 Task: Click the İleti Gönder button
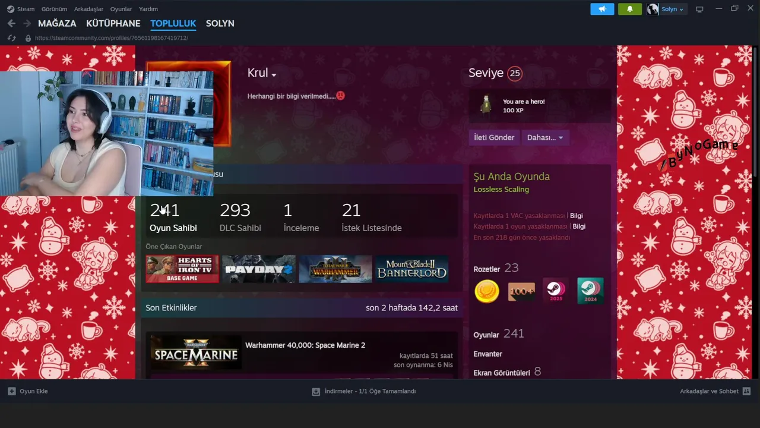pos(494,137)
